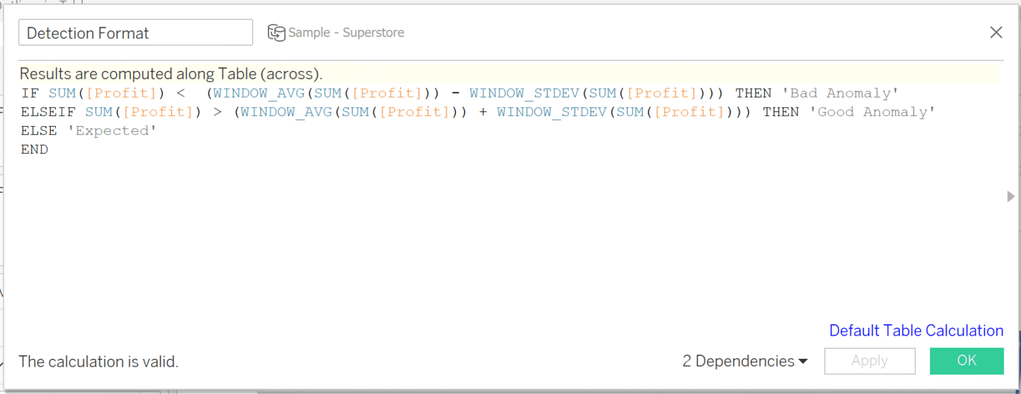The width and height of the screenshot is (1021, 394).
Task: Click the 'The calculation is valid.' status text
Action: point(98,361)
